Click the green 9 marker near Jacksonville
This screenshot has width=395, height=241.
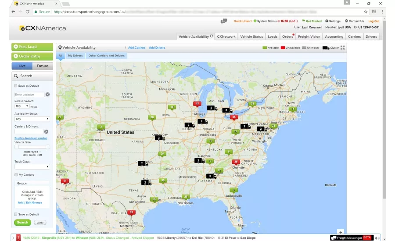click(x=234, y=191)
